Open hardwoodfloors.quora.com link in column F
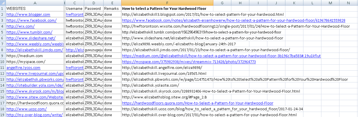The image size is (358, 117). coord(198,103)
